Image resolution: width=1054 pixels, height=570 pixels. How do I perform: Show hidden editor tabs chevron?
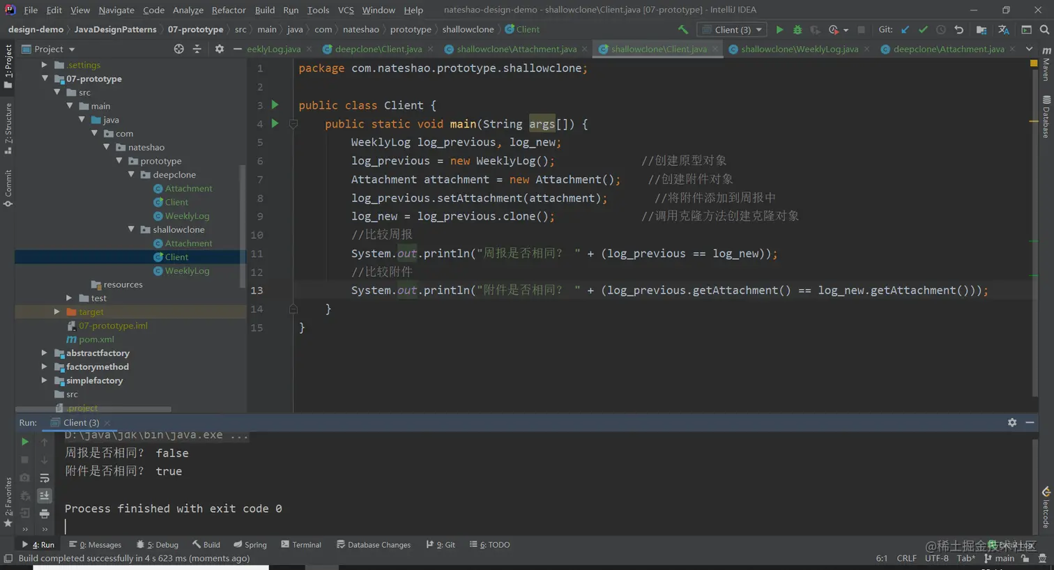click(1029, 49)
